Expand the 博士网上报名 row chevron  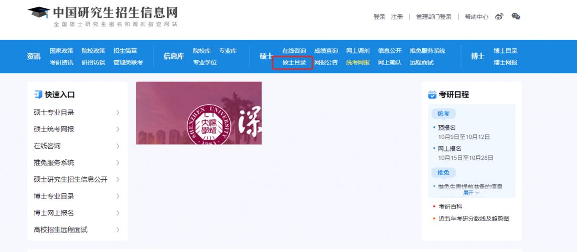pos(117,213)
